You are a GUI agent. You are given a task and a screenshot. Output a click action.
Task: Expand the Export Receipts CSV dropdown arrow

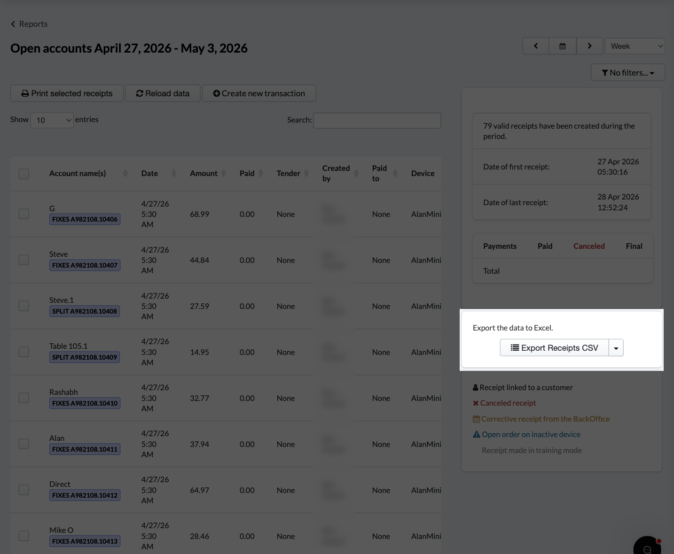click(x=616, y=347)
